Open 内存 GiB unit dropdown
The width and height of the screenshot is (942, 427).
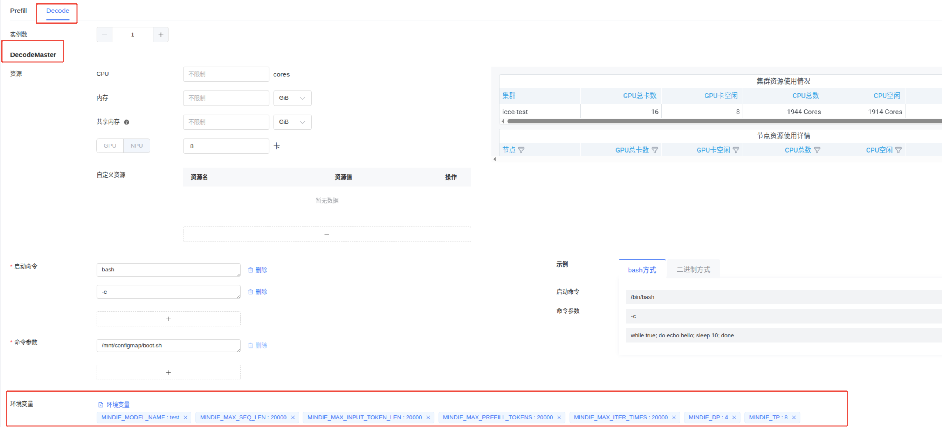[292, 98]
